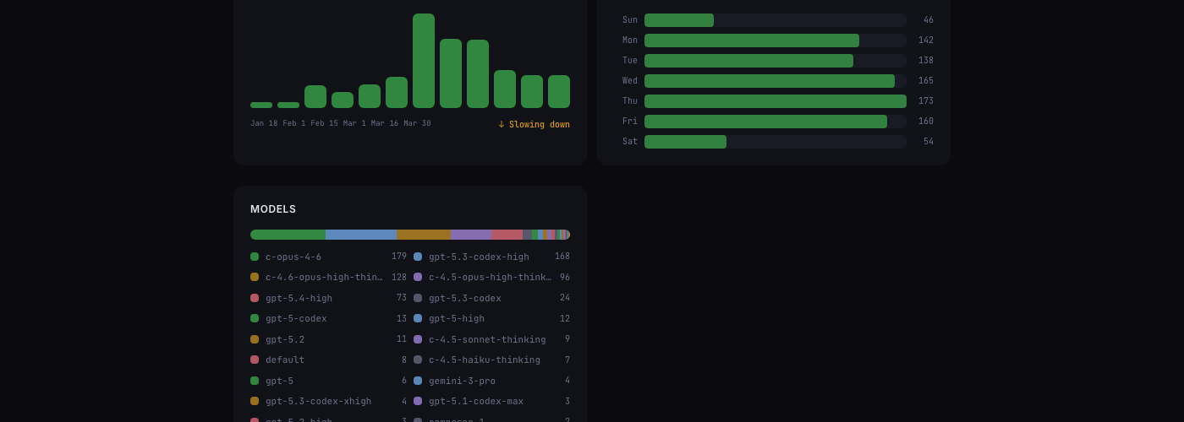1184x422 pixels.
Task: Select the c-4.5-haiku-thinking legend label
Action: pos(484,360)
